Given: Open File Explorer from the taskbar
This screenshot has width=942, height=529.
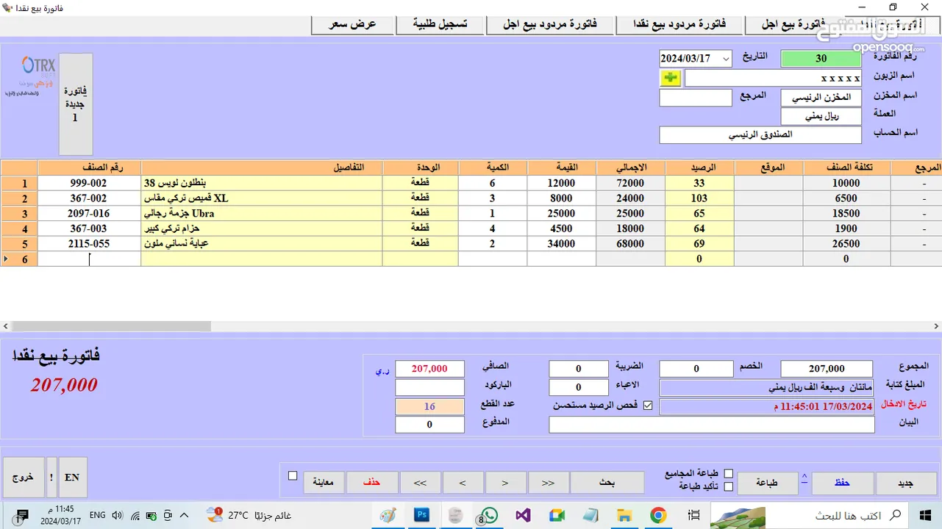Looking at the screenshot, I should coord(624,515).
